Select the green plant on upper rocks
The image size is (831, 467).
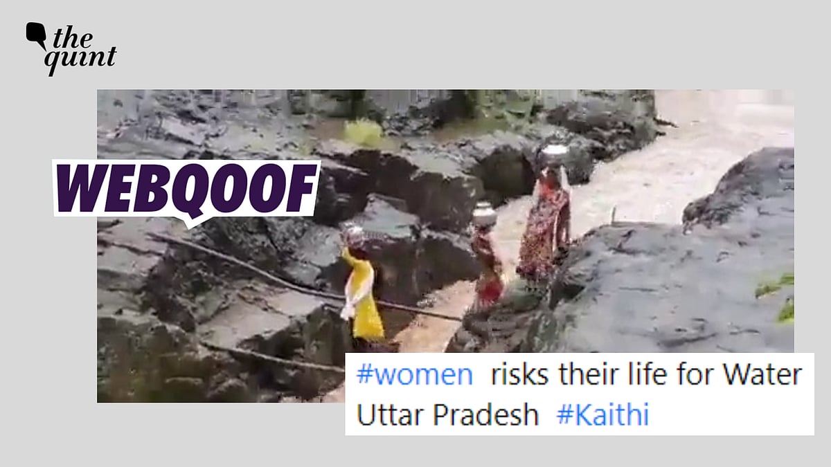(x=363, y=131)
